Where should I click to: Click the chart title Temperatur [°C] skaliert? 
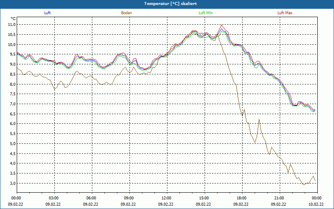pyautogui.click(x=170, y=4)
